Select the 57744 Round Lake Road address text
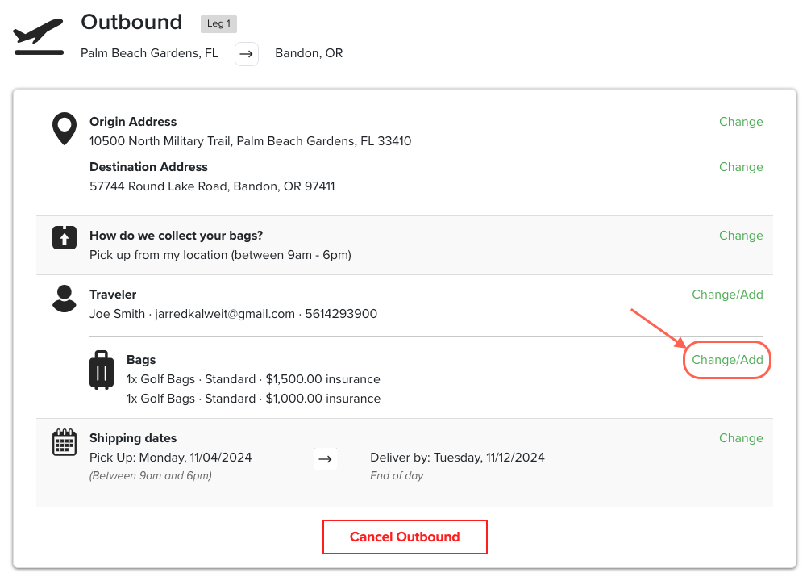 pos(212,186)
